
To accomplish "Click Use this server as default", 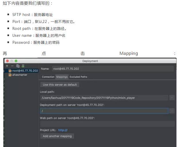I will tap(60, 85).
